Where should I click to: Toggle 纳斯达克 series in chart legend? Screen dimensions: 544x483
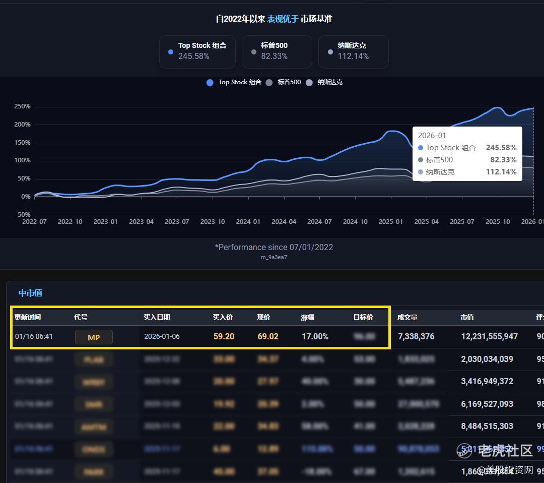click(324, 82)
